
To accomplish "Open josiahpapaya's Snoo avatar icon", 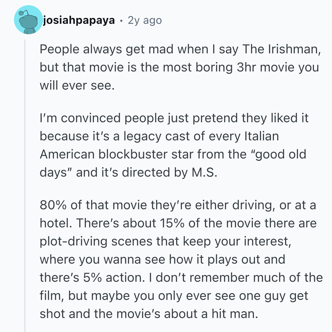I will point(28,20).
